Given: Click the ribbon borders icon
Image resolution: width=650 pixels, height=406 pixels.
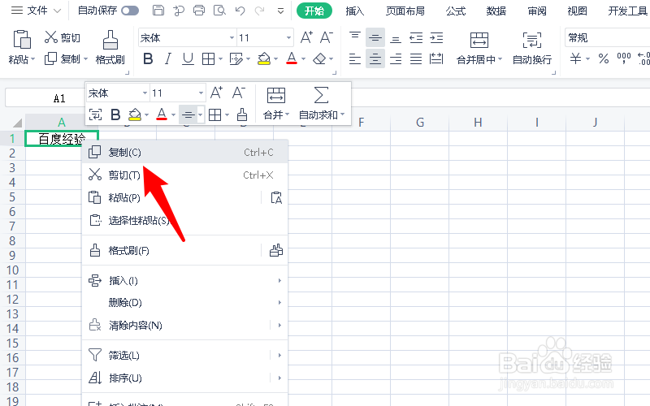Looking at the screenshot, I should click(x=208, y=58).
